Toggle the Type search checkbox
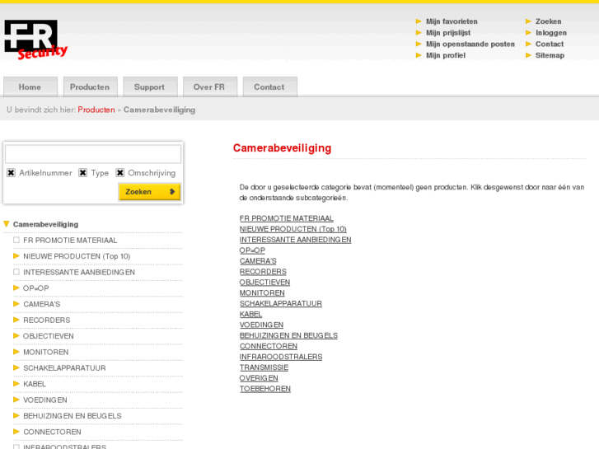Viewport: 599px width, 449px height. [82, 173]
